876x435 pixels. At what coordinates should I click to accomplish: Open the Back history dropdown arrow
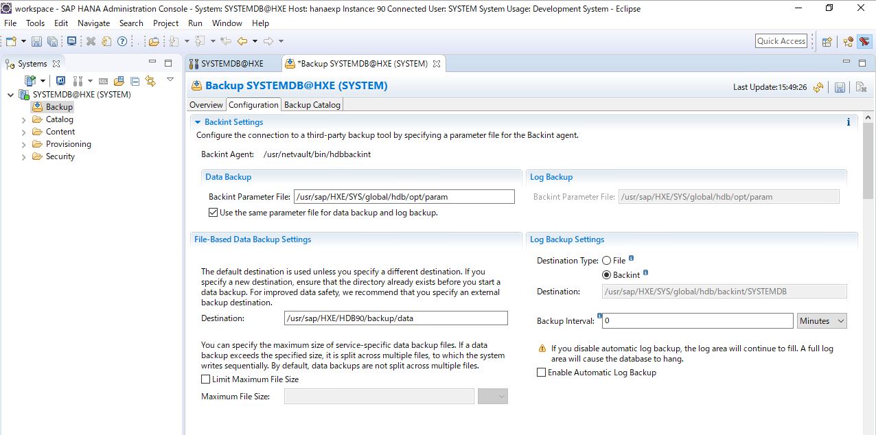(x=255, y=41)
